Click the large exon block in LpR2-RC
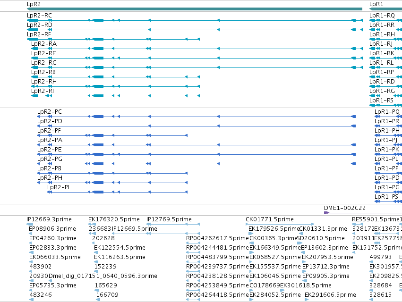 pos(98,20)
